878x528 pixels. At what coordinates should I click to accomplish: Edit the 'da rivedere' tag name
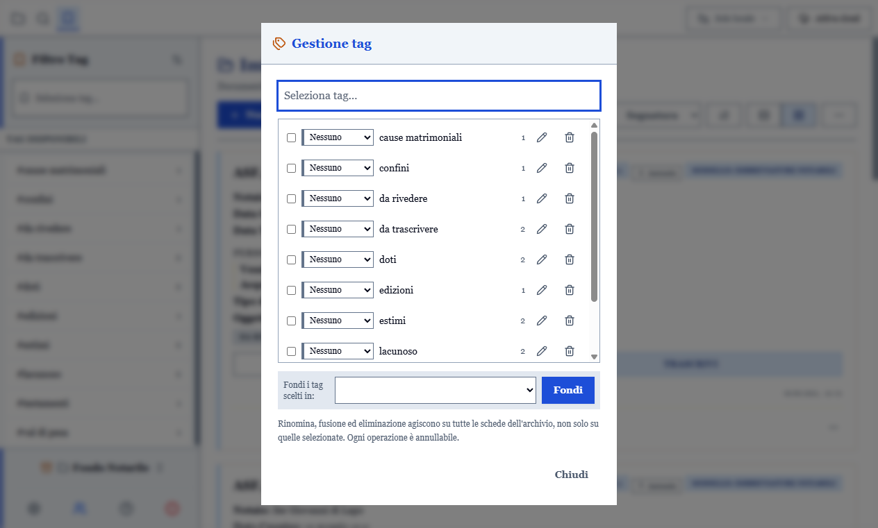[x=542, y=198]
